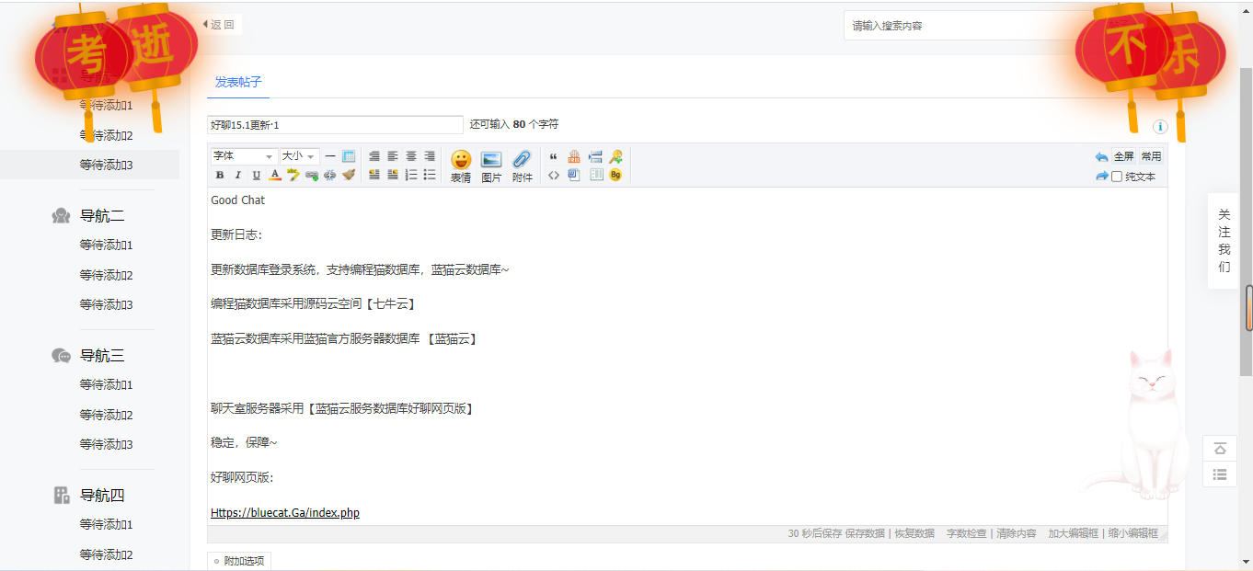The height and width of the screenshot is (571, 1253).
Task: Open 导航二 in the sidebar
Action: point(102,216)
